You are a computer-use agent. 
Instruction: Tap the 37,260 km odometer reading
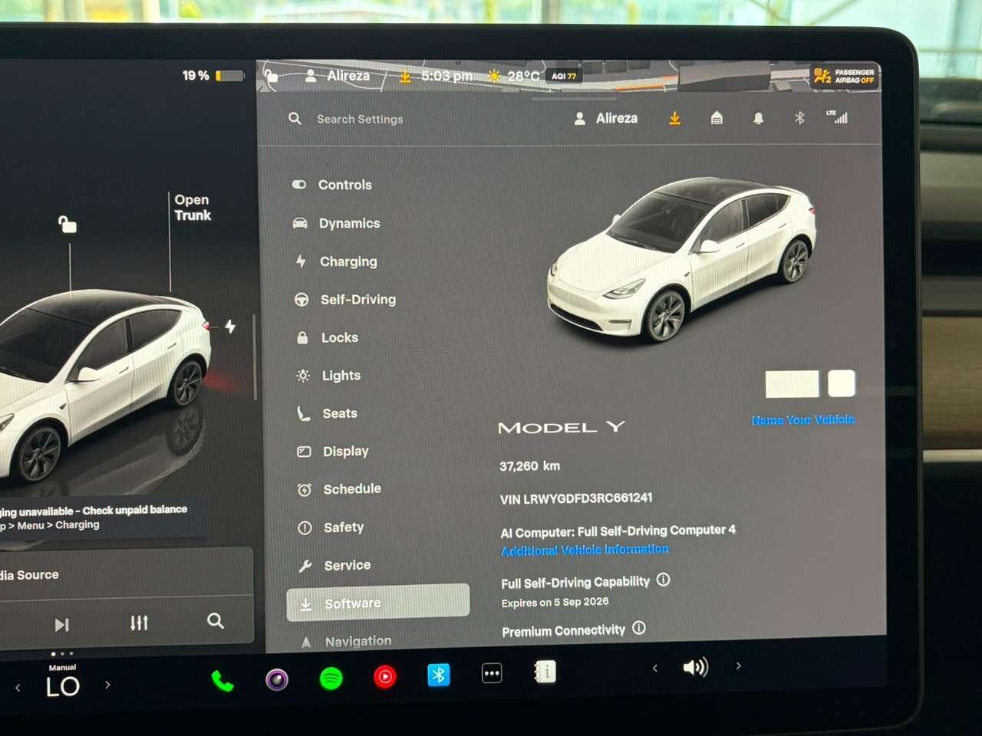point(530,466)
